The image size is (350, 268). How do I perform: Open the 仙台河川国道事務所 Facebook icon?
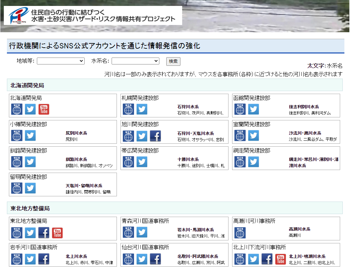point(155,259)
